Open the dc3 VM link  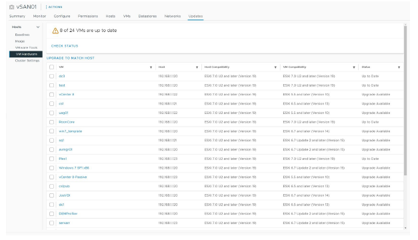62,76
